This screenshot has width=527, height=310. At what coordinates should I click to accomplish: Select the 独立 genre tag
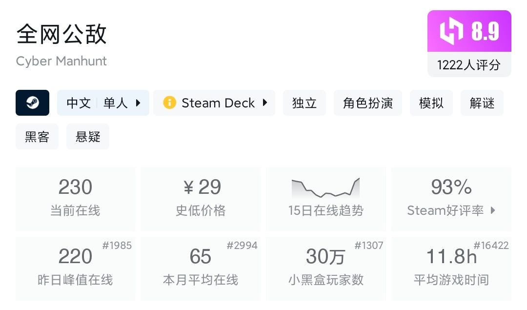point(304,103)
